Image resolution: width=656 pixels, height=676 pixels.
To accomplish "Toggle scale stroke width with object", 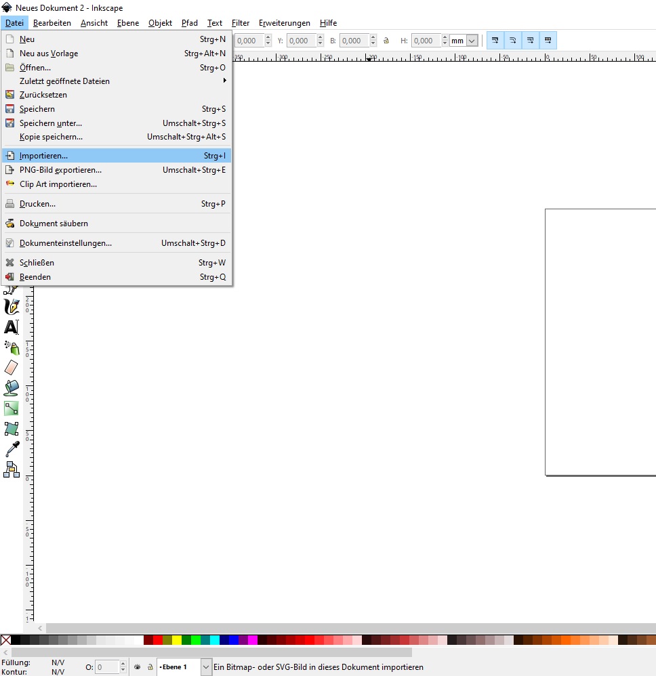I will (x=495, y=41).
